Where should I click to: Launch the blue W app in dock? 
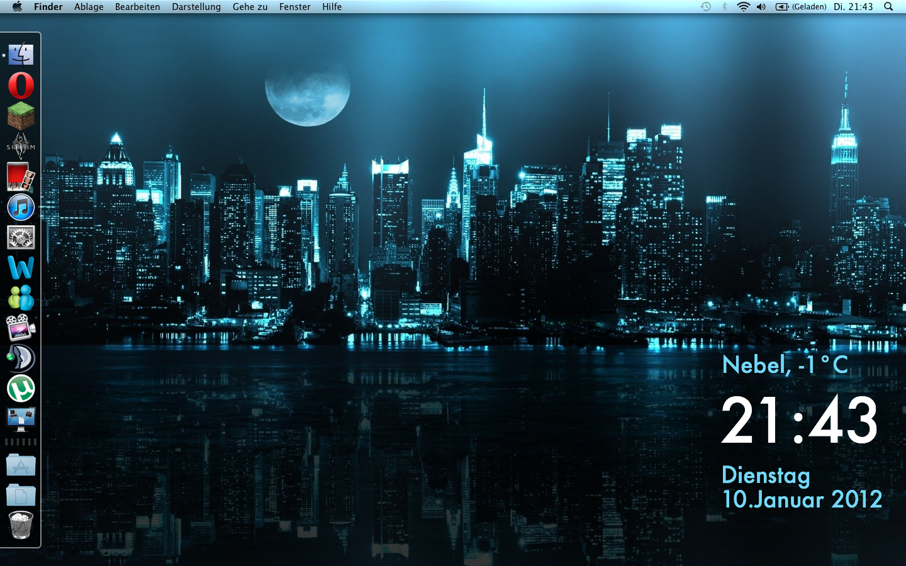[x=21, y=268]
